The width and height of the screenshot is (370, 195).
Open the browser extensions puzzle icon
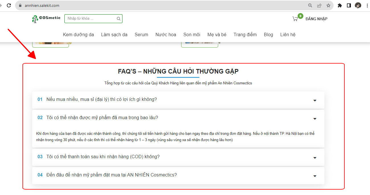click(340, 5)
